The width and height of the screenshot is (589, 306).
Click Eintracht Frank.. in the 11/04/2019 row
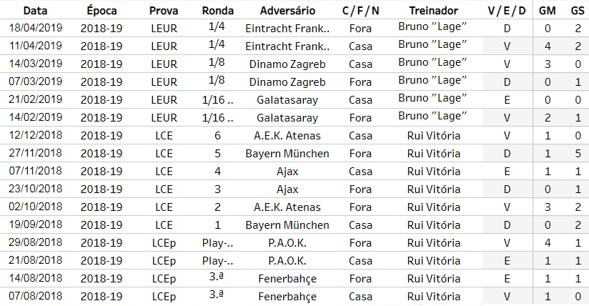(x=287, y=46)
